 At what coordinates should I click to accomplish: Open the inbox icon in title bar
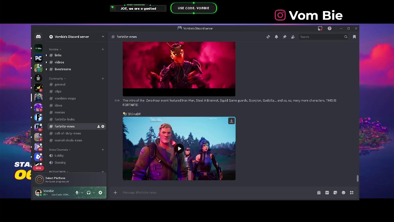320,28
